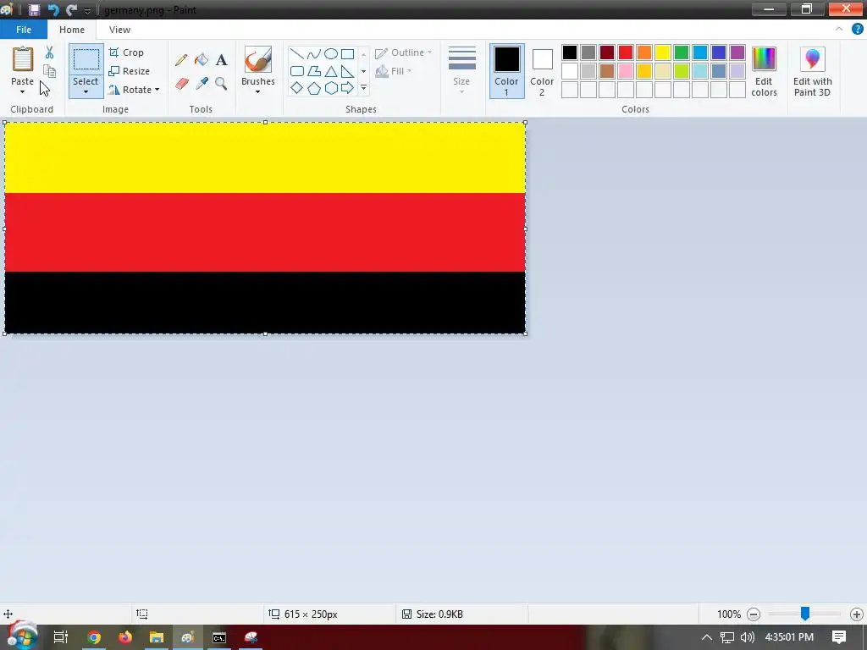Pick the dark red color swatch
The width and height of the screenshot is (867, 650).
(606, 52)
